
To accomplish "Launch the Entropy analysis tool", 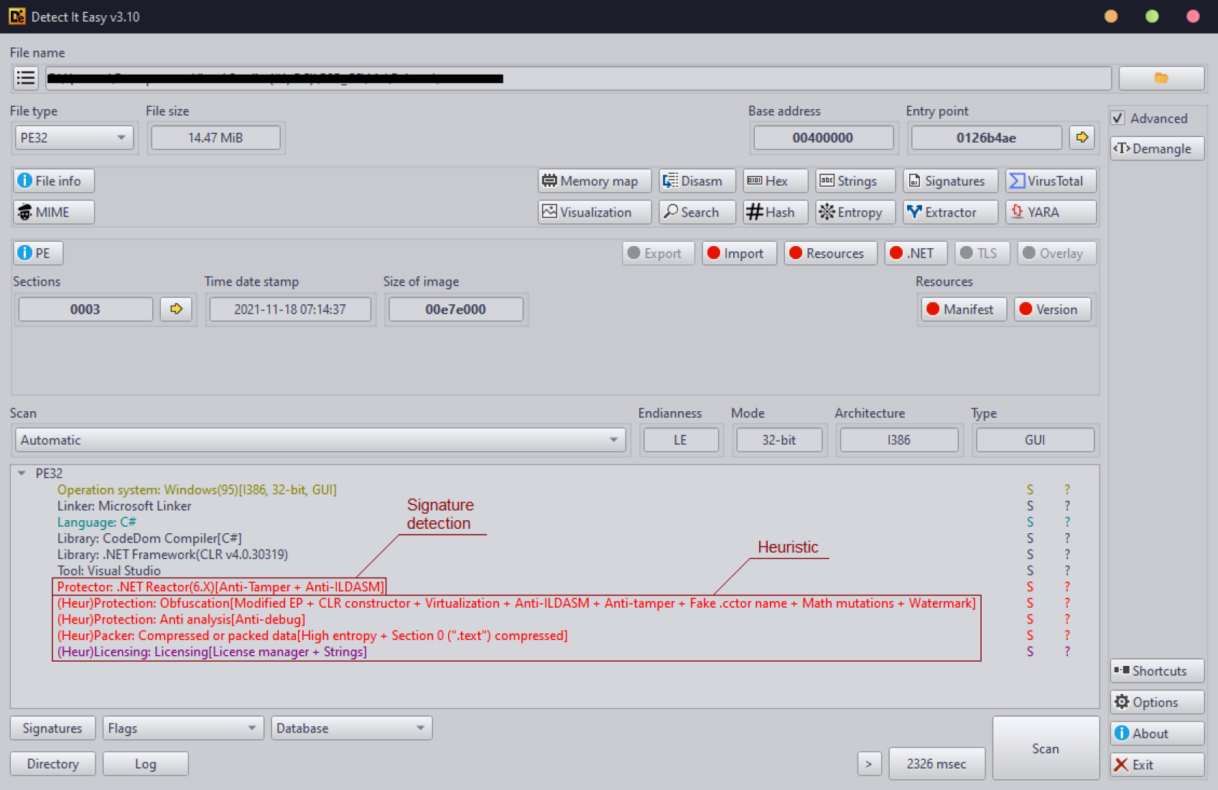I will pyautogui.click(x=854, y=212).
